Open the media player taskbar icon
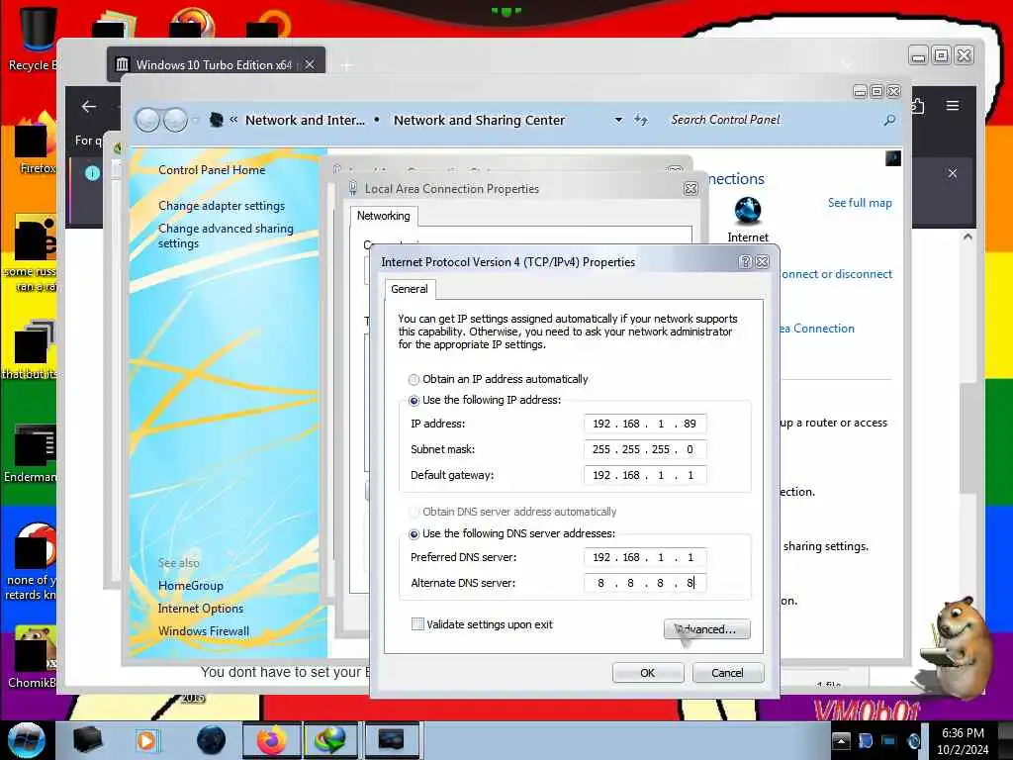1013x760 pixels. coord(146,740)
